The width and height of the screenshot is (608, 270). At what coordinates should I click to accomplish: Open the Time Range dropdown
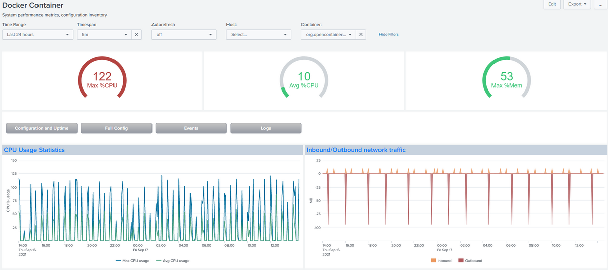[x=38, y=35]
